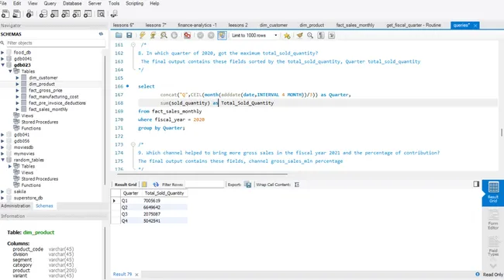Toggle stop-on-error execution mode

point(187,36)
